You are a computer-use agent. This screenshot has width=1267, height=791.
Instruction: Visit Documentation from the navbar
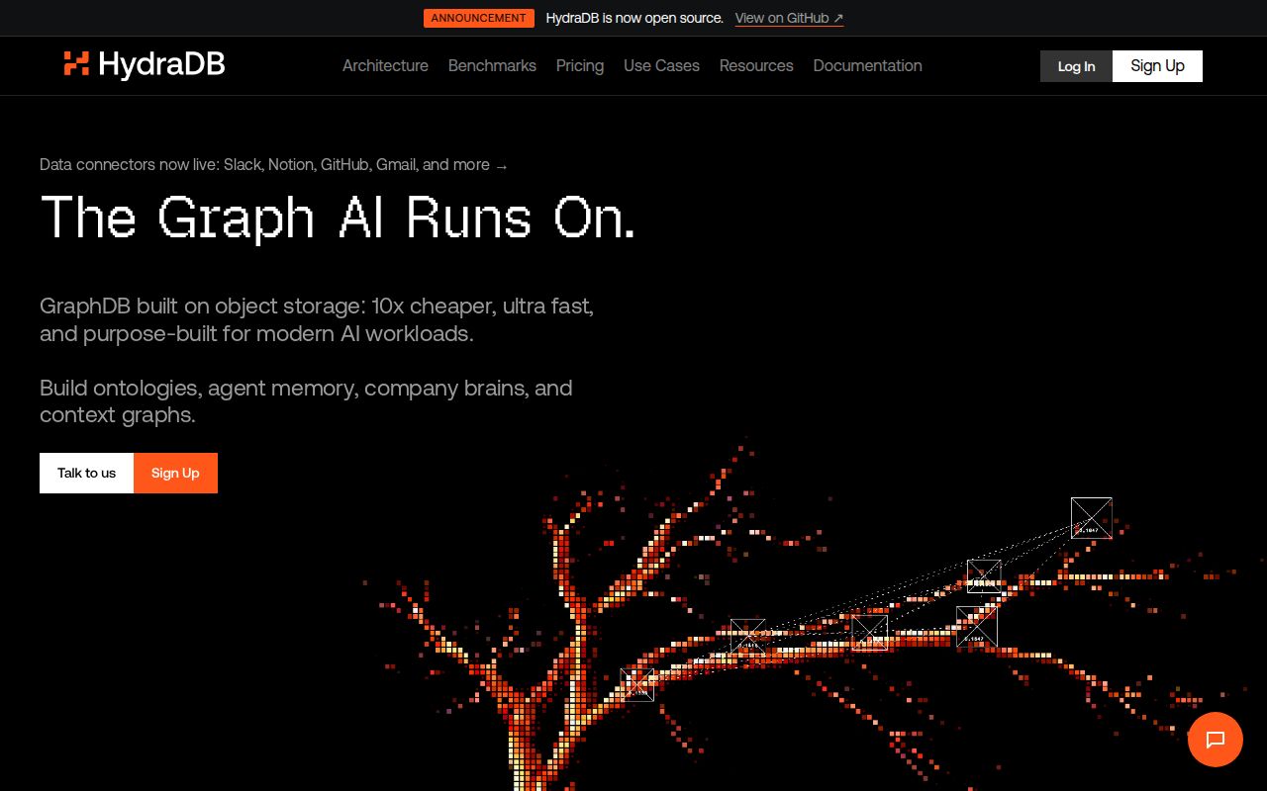pyautogui.click(x=867, y=65)
